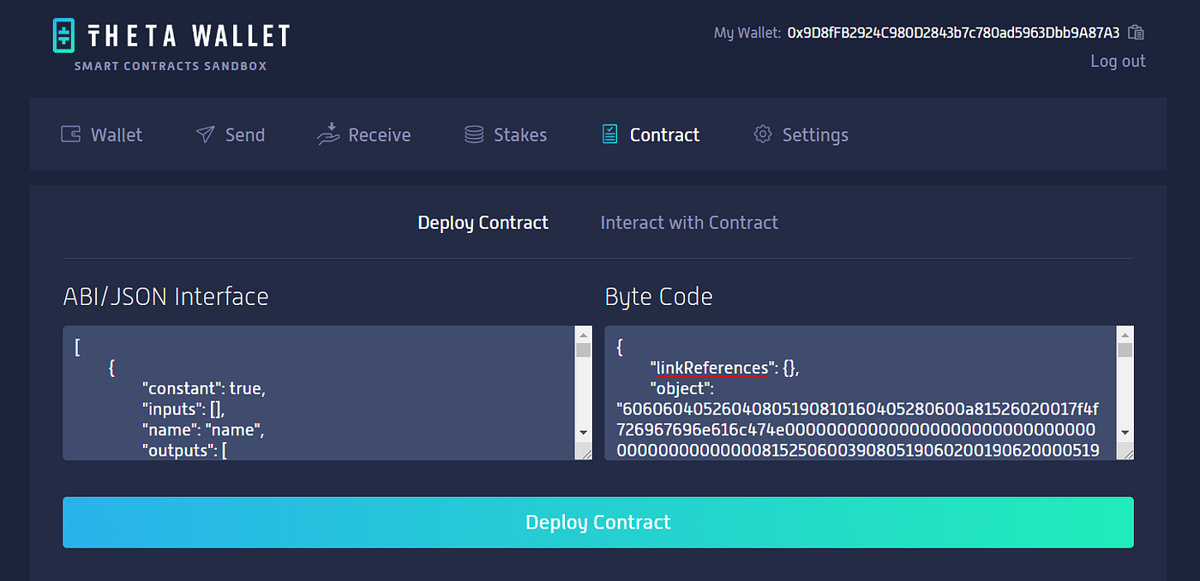Screen dimensions: 1200x581
Task: Click the ABI text area resize handle
Action: (x=584, y=452)
